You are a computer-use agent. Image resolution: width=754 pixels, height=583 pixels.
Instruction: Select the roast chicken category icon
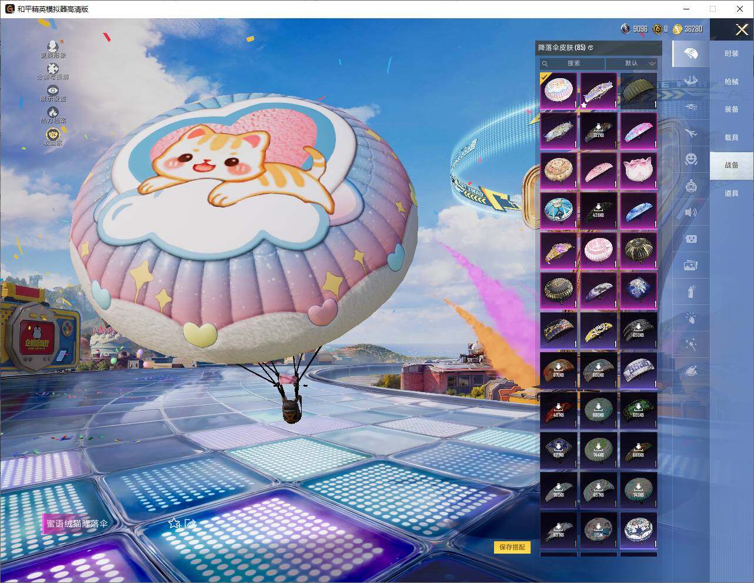691,371
